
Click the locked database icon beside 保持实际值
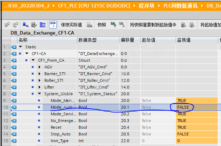coord(89,25)
